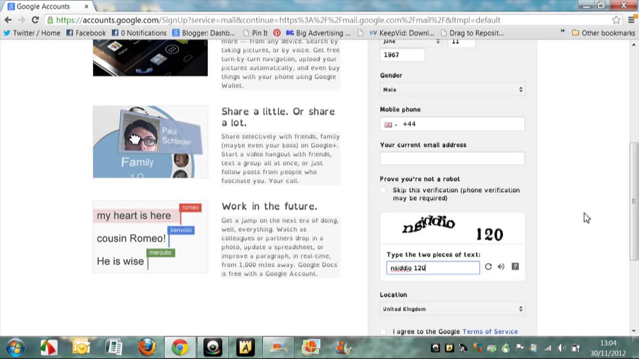The height and width of the screenshot is (359, 639).
Task: Click the browser back arrow
Action: point(8,20)
